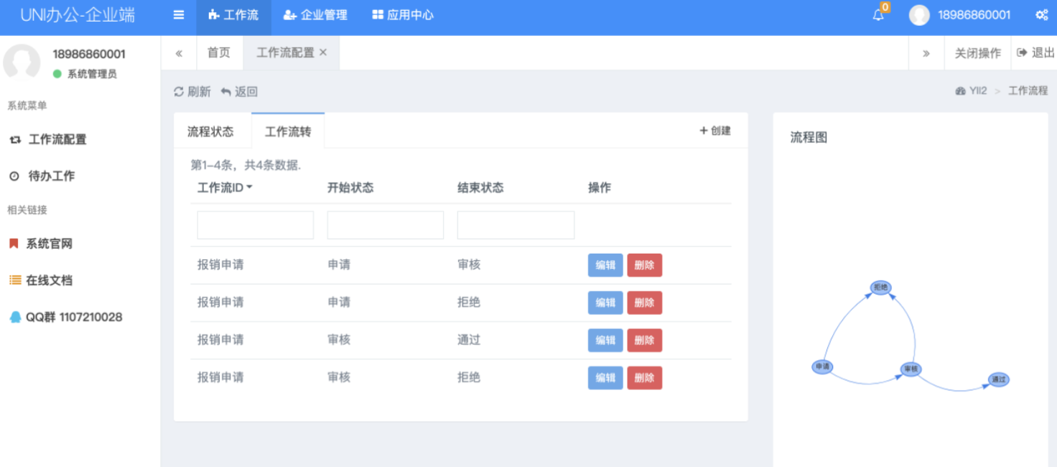Open 应用中心 in top navigation
This screenshot has height=467, width=1057.
pos(403,15)
